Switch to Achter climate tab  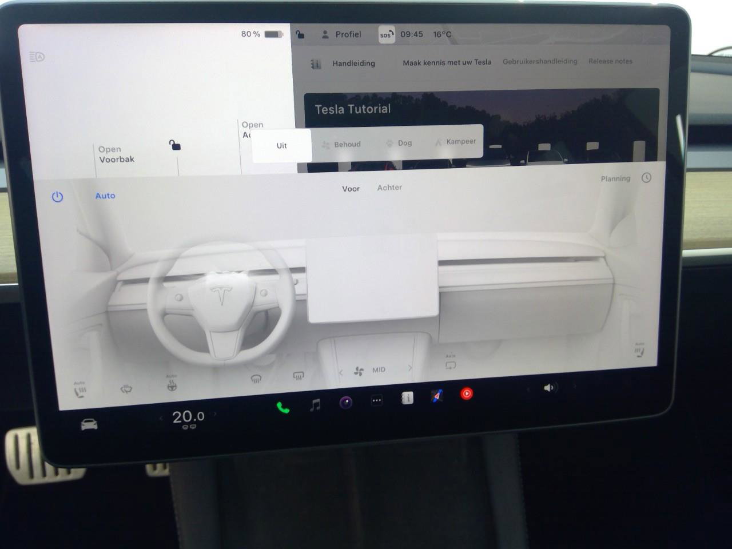pyautogui.click(x=389, y=188)
